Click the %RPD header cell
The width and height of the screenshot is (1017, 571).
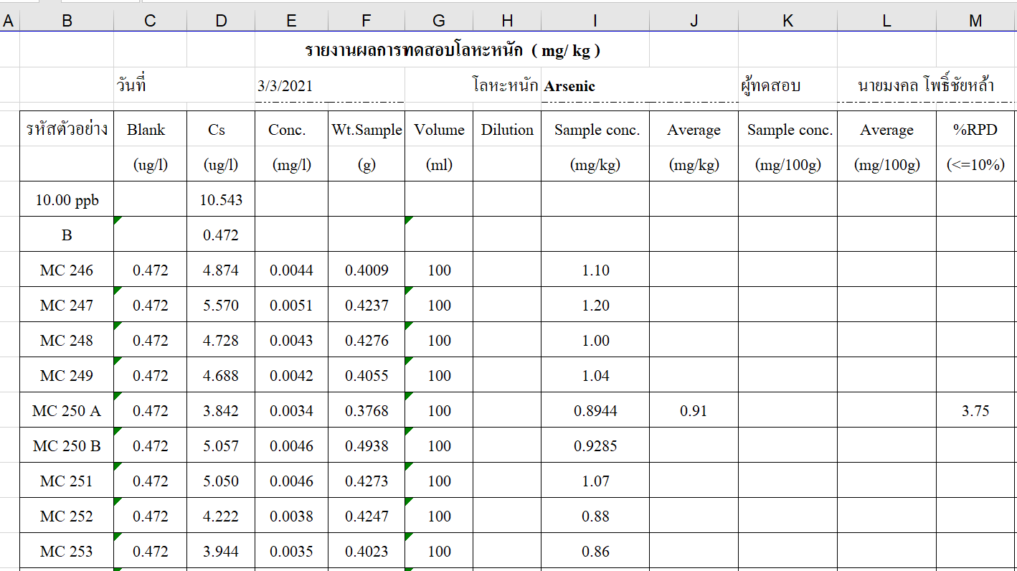975,130
